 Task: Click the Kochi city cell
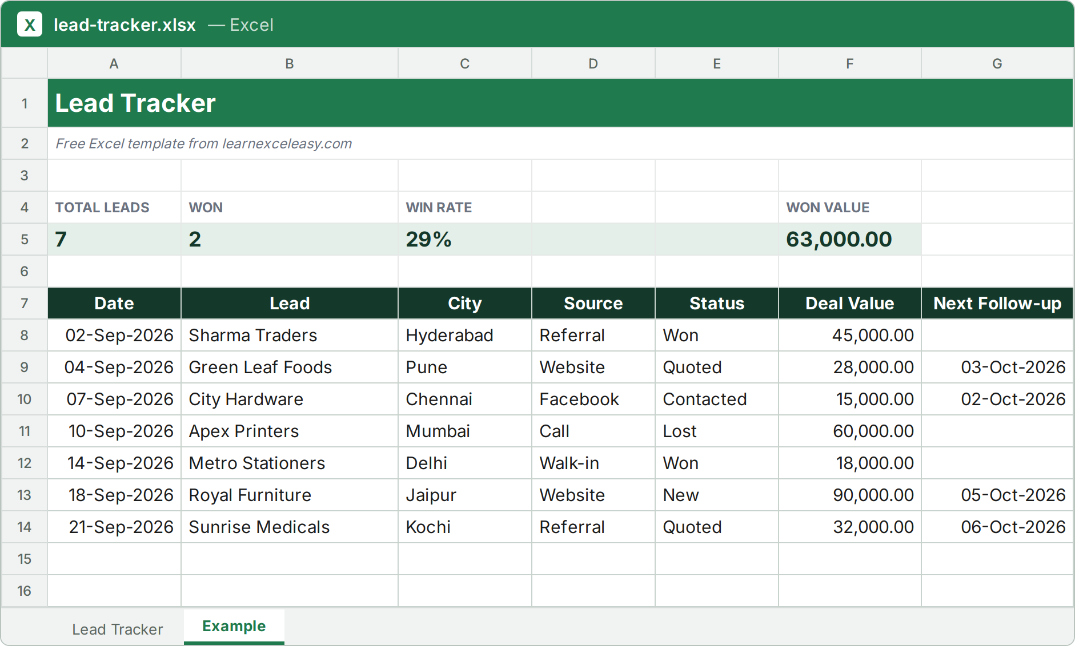click(465, 527)
